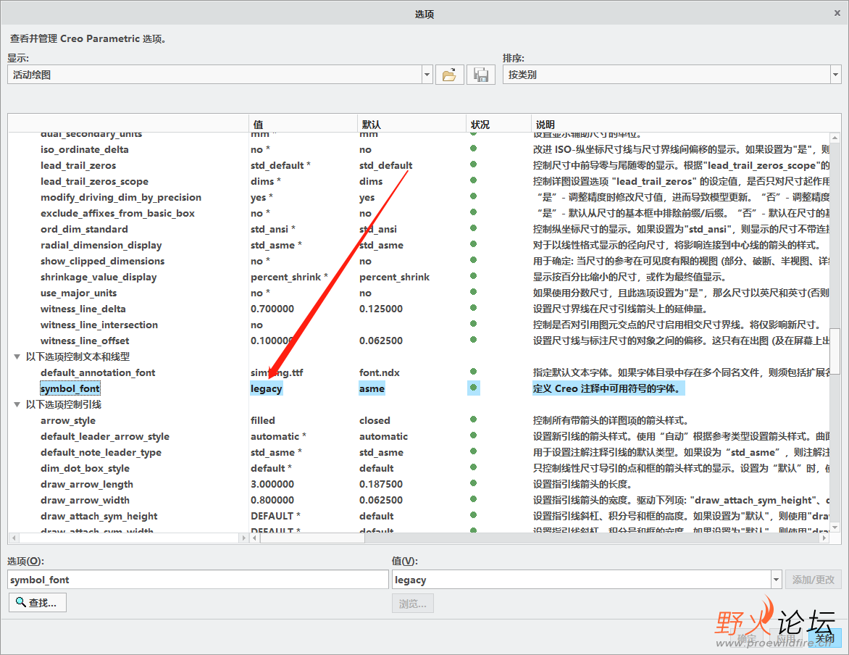Collapse the leader options group

coord(17,405)
